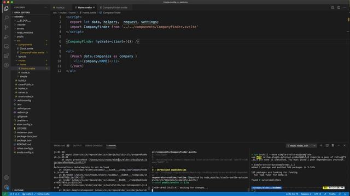Open the Remote Explorer view
Image resolution: width=350 pixels, height=196 pixels.
[6, 46]
